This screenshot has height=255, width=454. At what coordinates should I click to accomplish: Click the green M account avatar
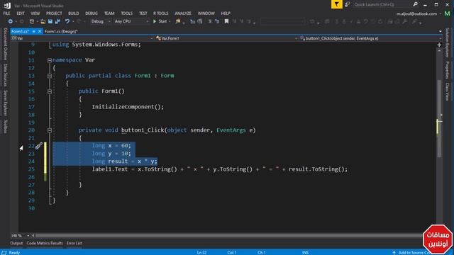click(447, 13)
